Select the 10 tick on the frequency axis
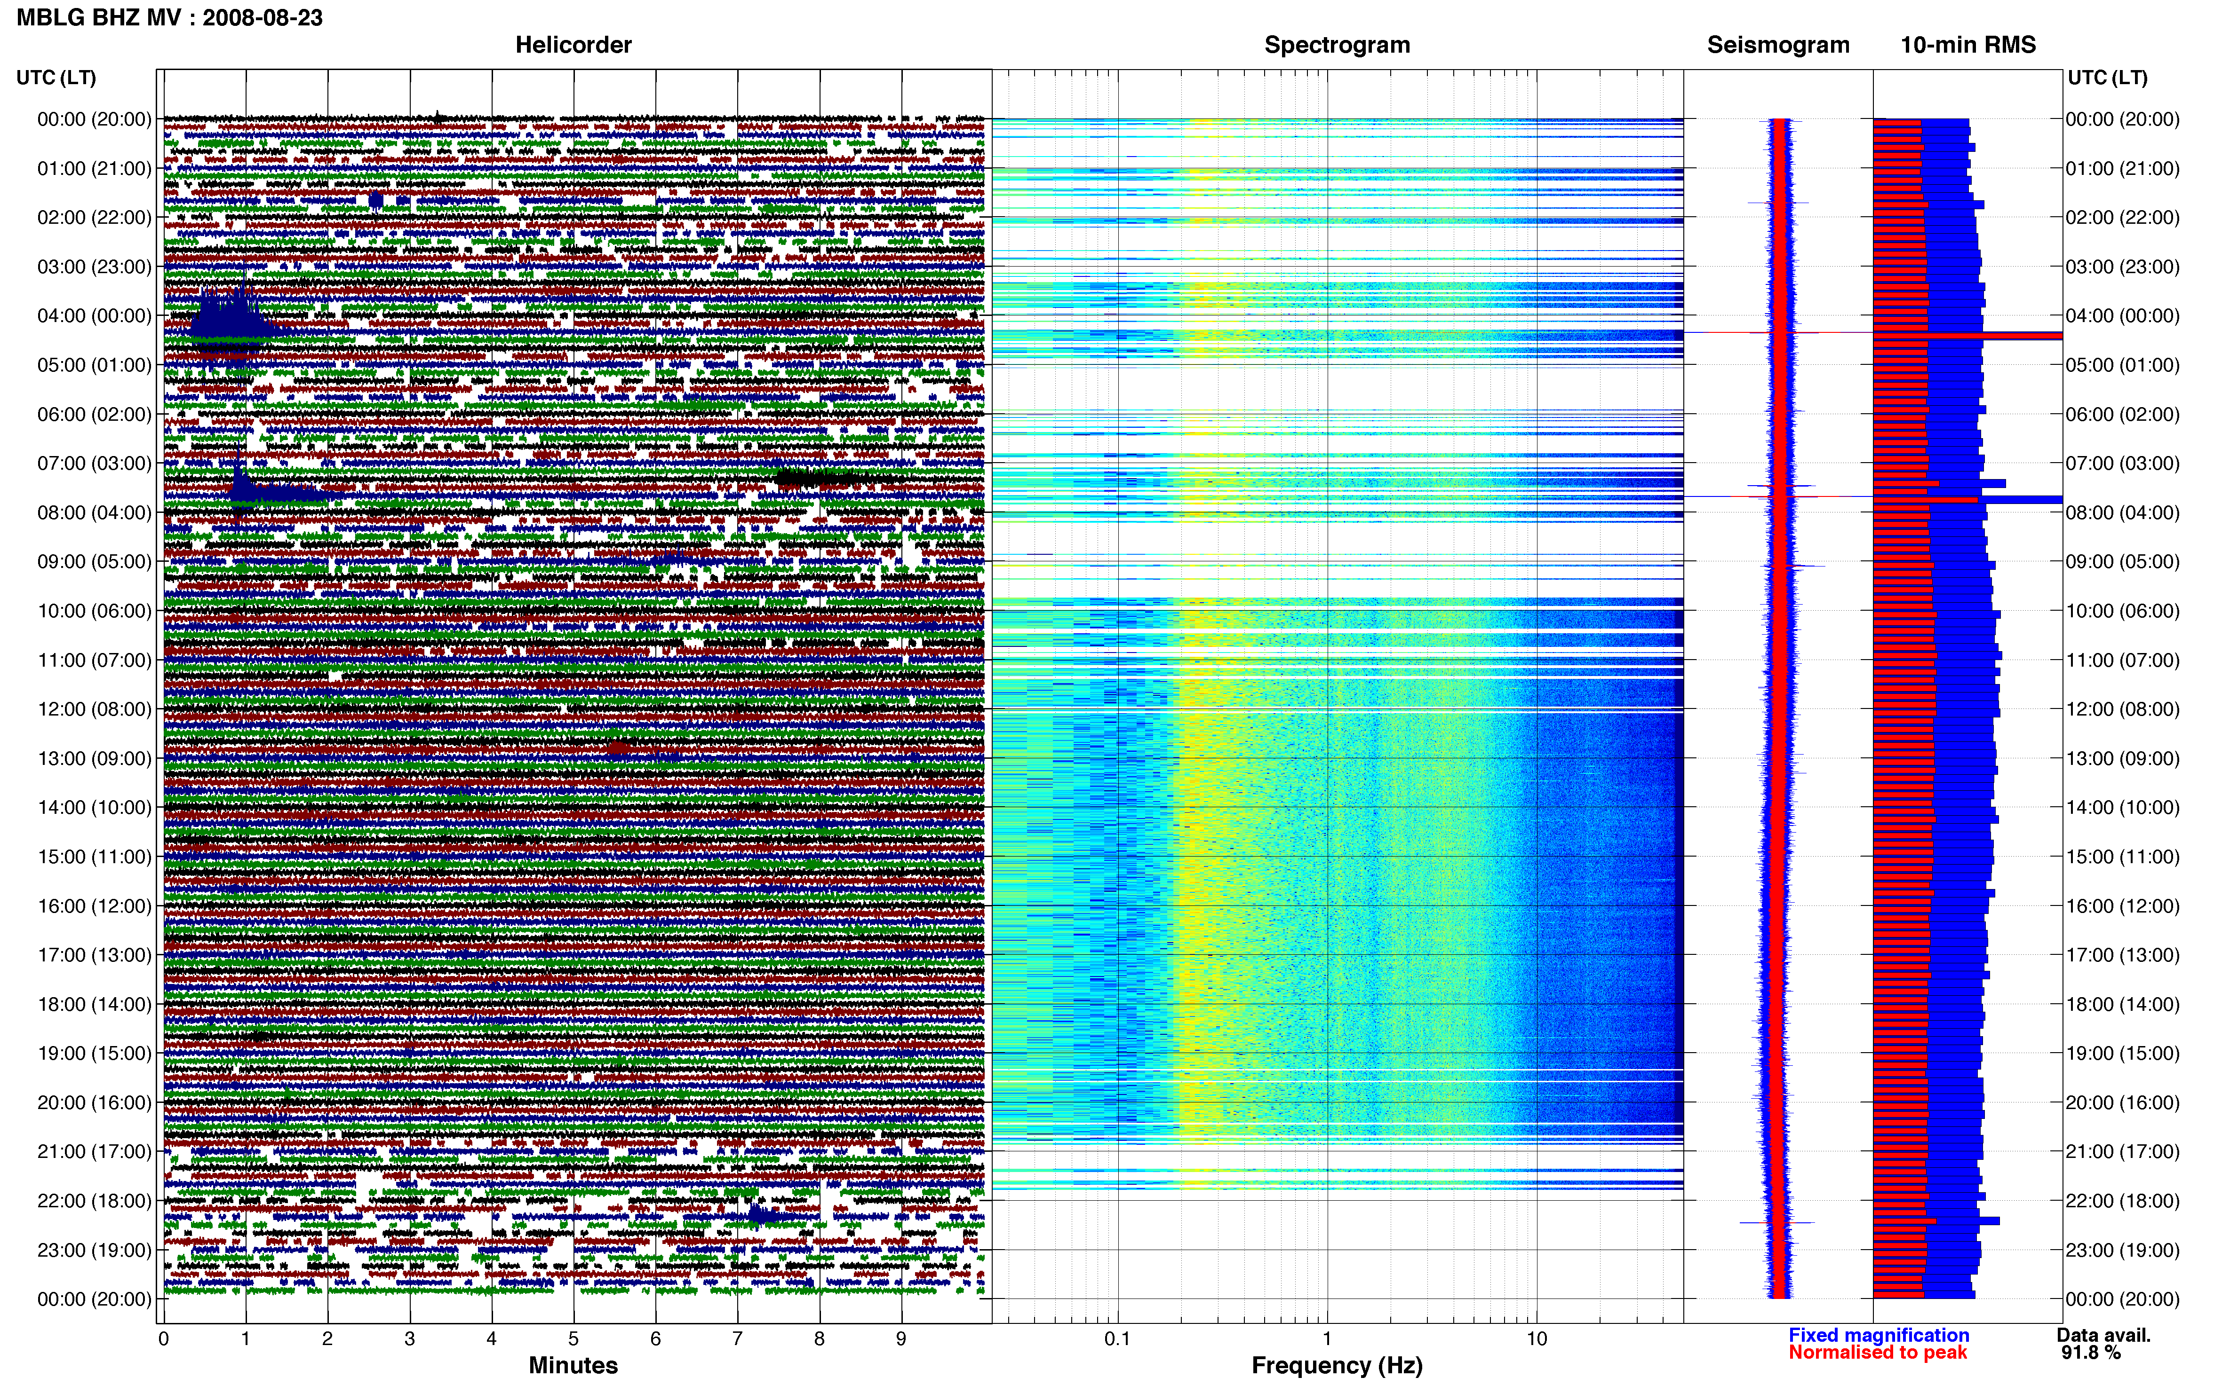2230x1393 pixels. 1536,1339
